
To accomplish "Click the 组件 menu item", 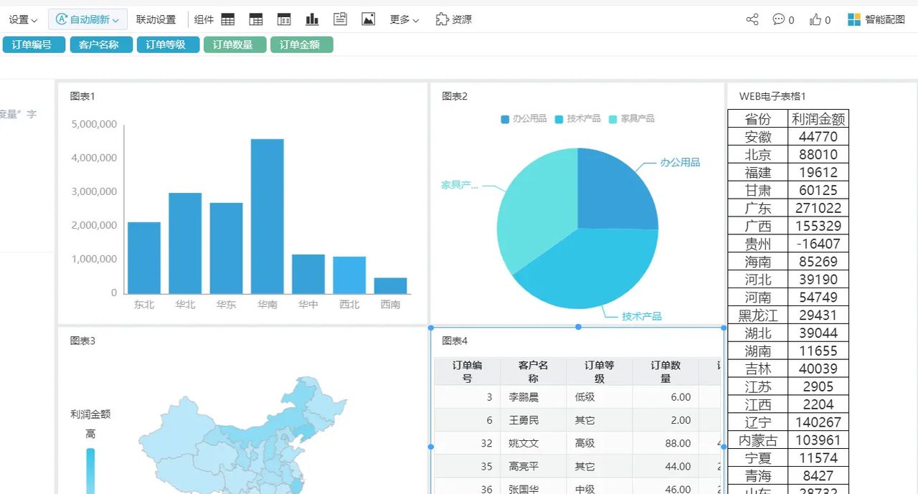I will point(203,19).
